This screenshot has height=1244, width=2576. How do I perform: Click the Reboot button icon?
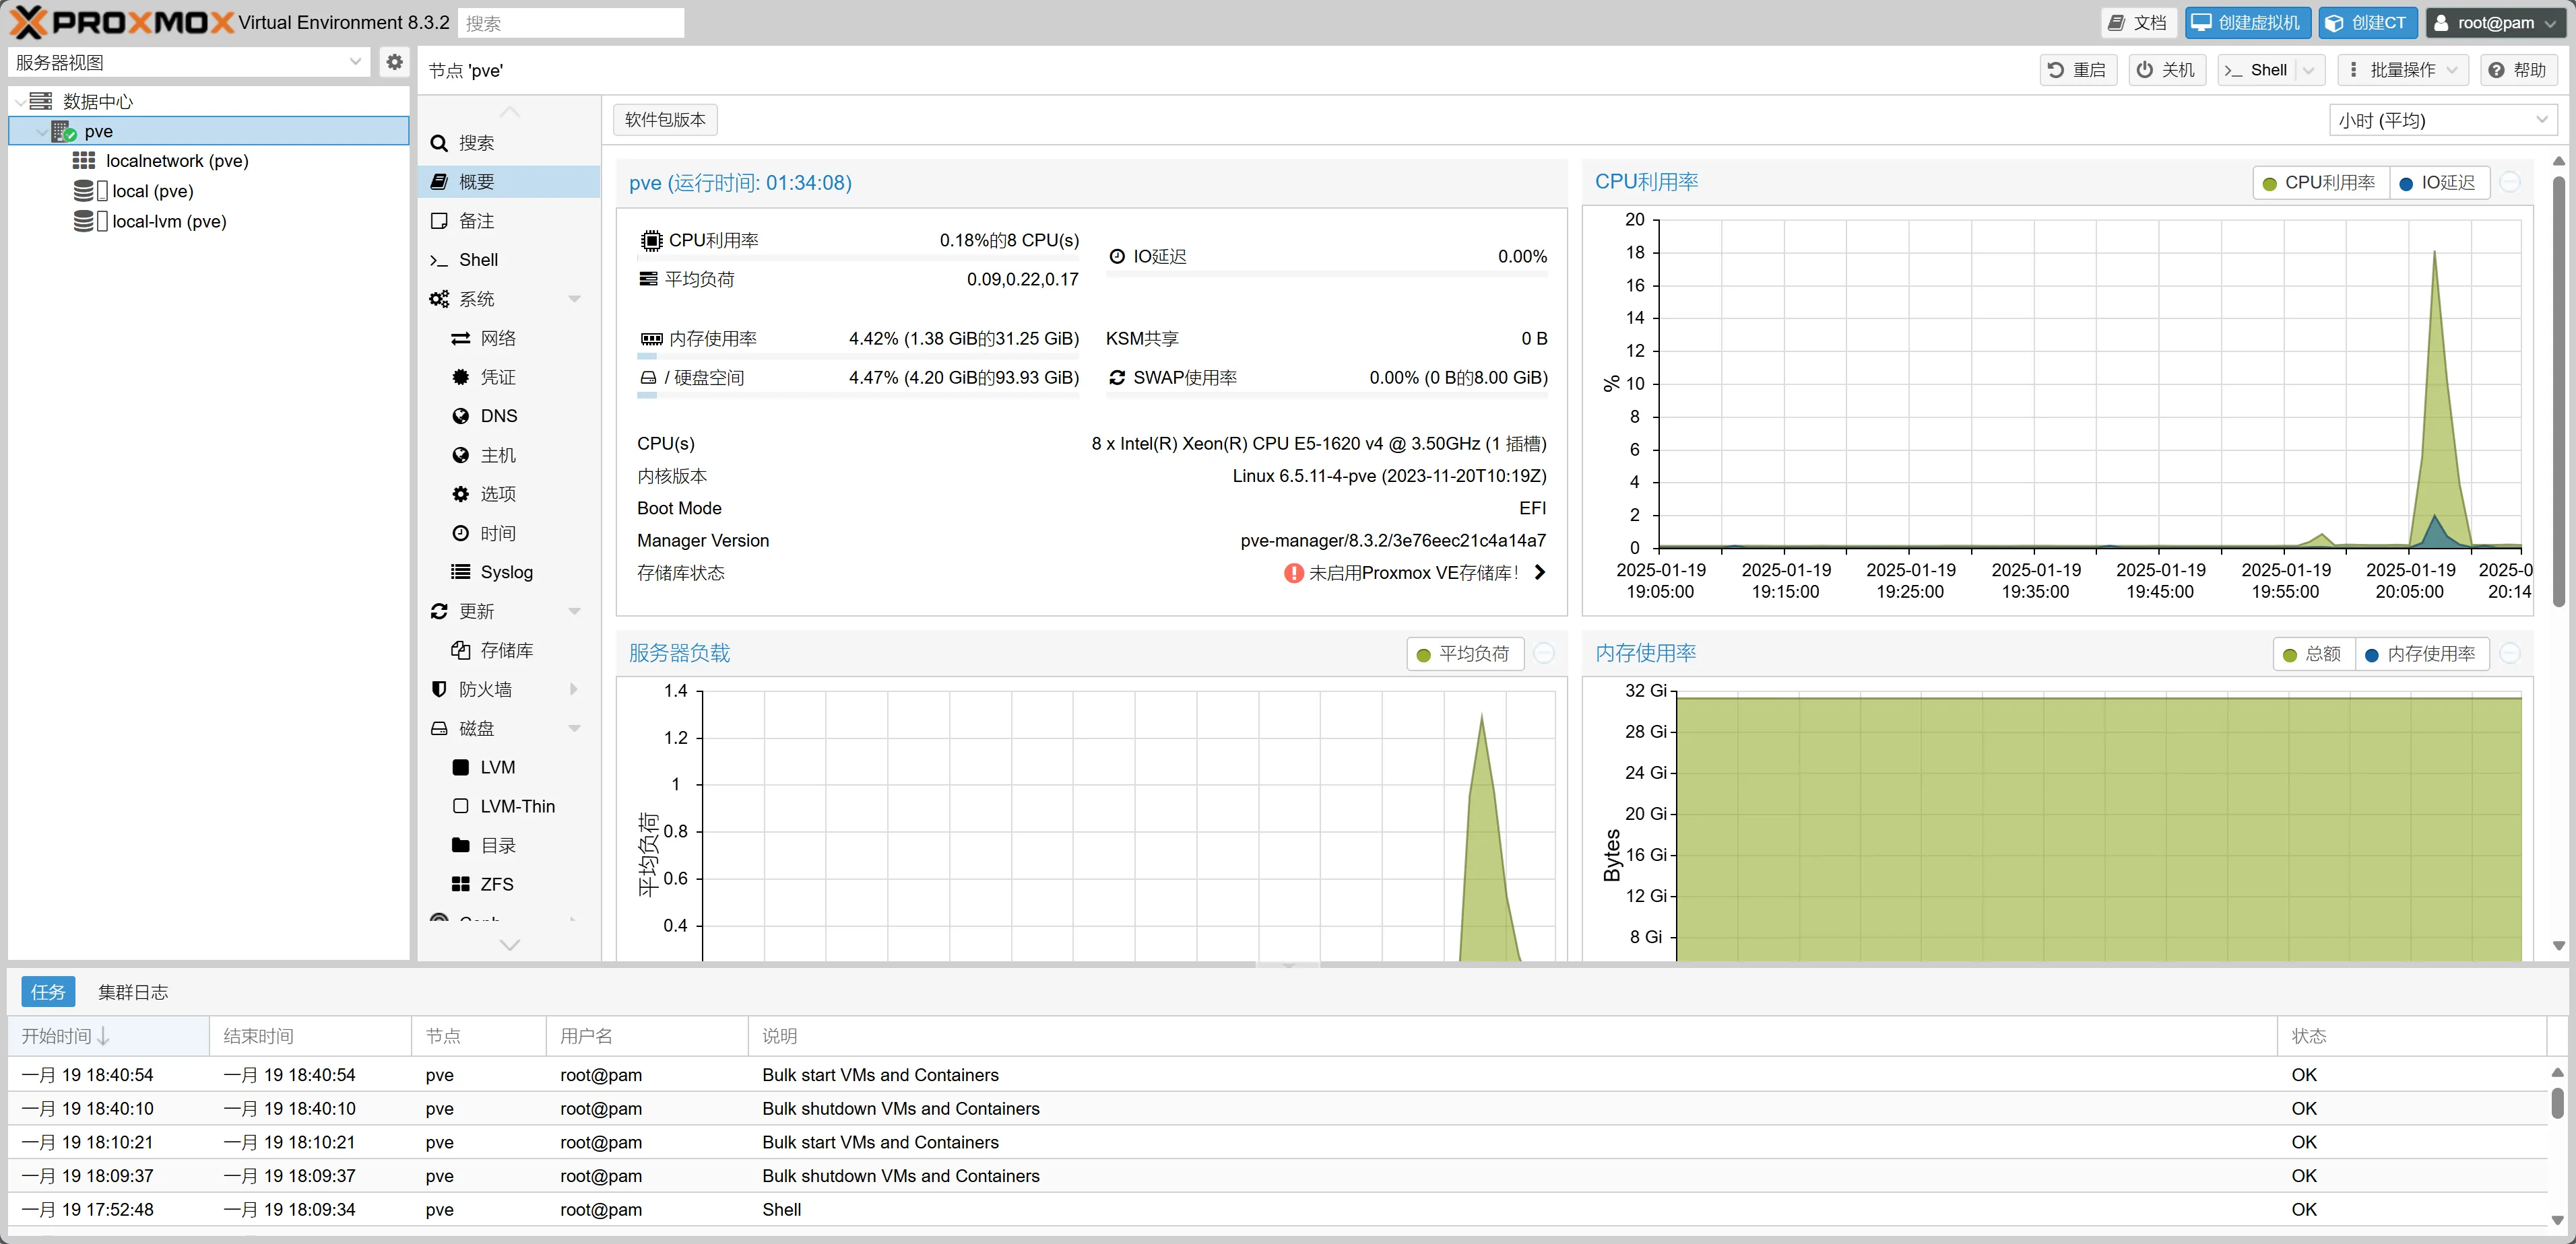click(x=2056, y=70)
